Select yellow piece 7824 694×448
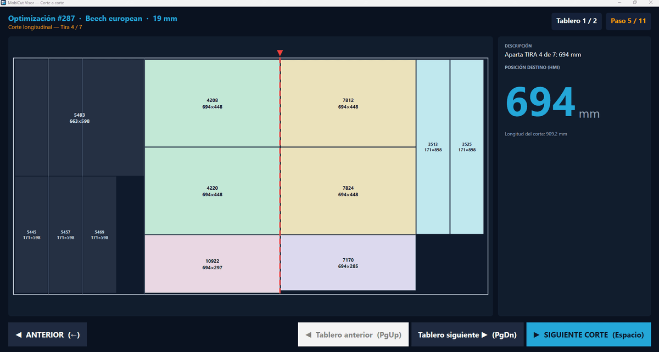 coord(348,191)
